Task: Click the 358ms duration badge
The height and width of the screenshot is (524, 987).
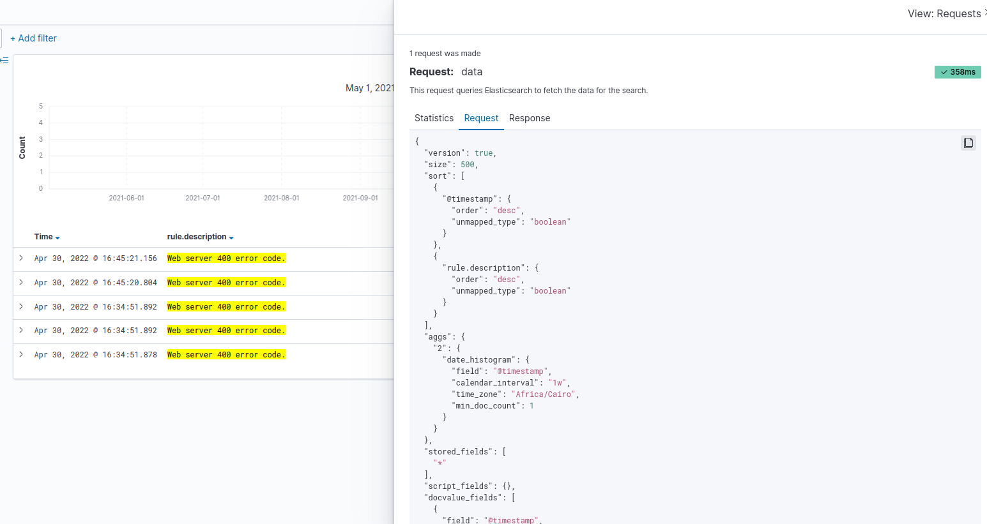Action: (x=958, y=72)
